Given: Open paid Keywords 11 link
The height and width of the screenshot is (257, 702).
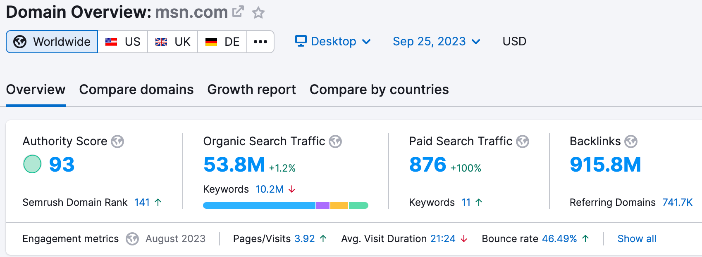Looking at the screenshot, I should 466,203.
